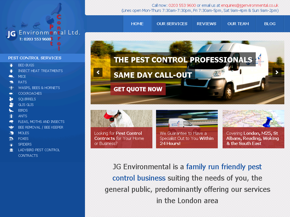Advance the banner with right arrow
The width and height of the screenshot is (290, 217).
pos(277,72)
